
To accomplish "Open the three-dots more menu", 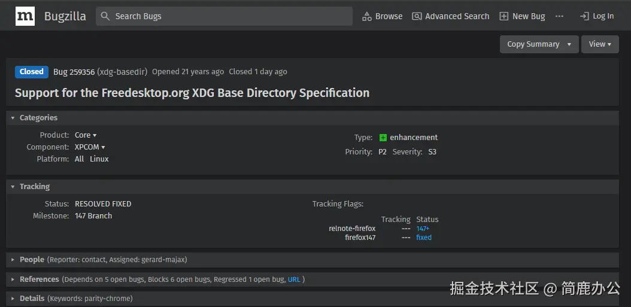I will pos(559,16).
